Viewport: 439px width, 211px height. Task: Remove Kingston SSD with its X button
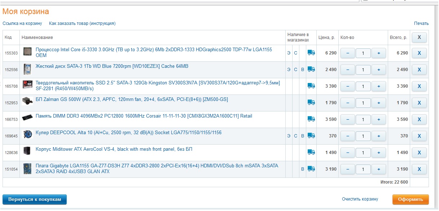[419, 86]
